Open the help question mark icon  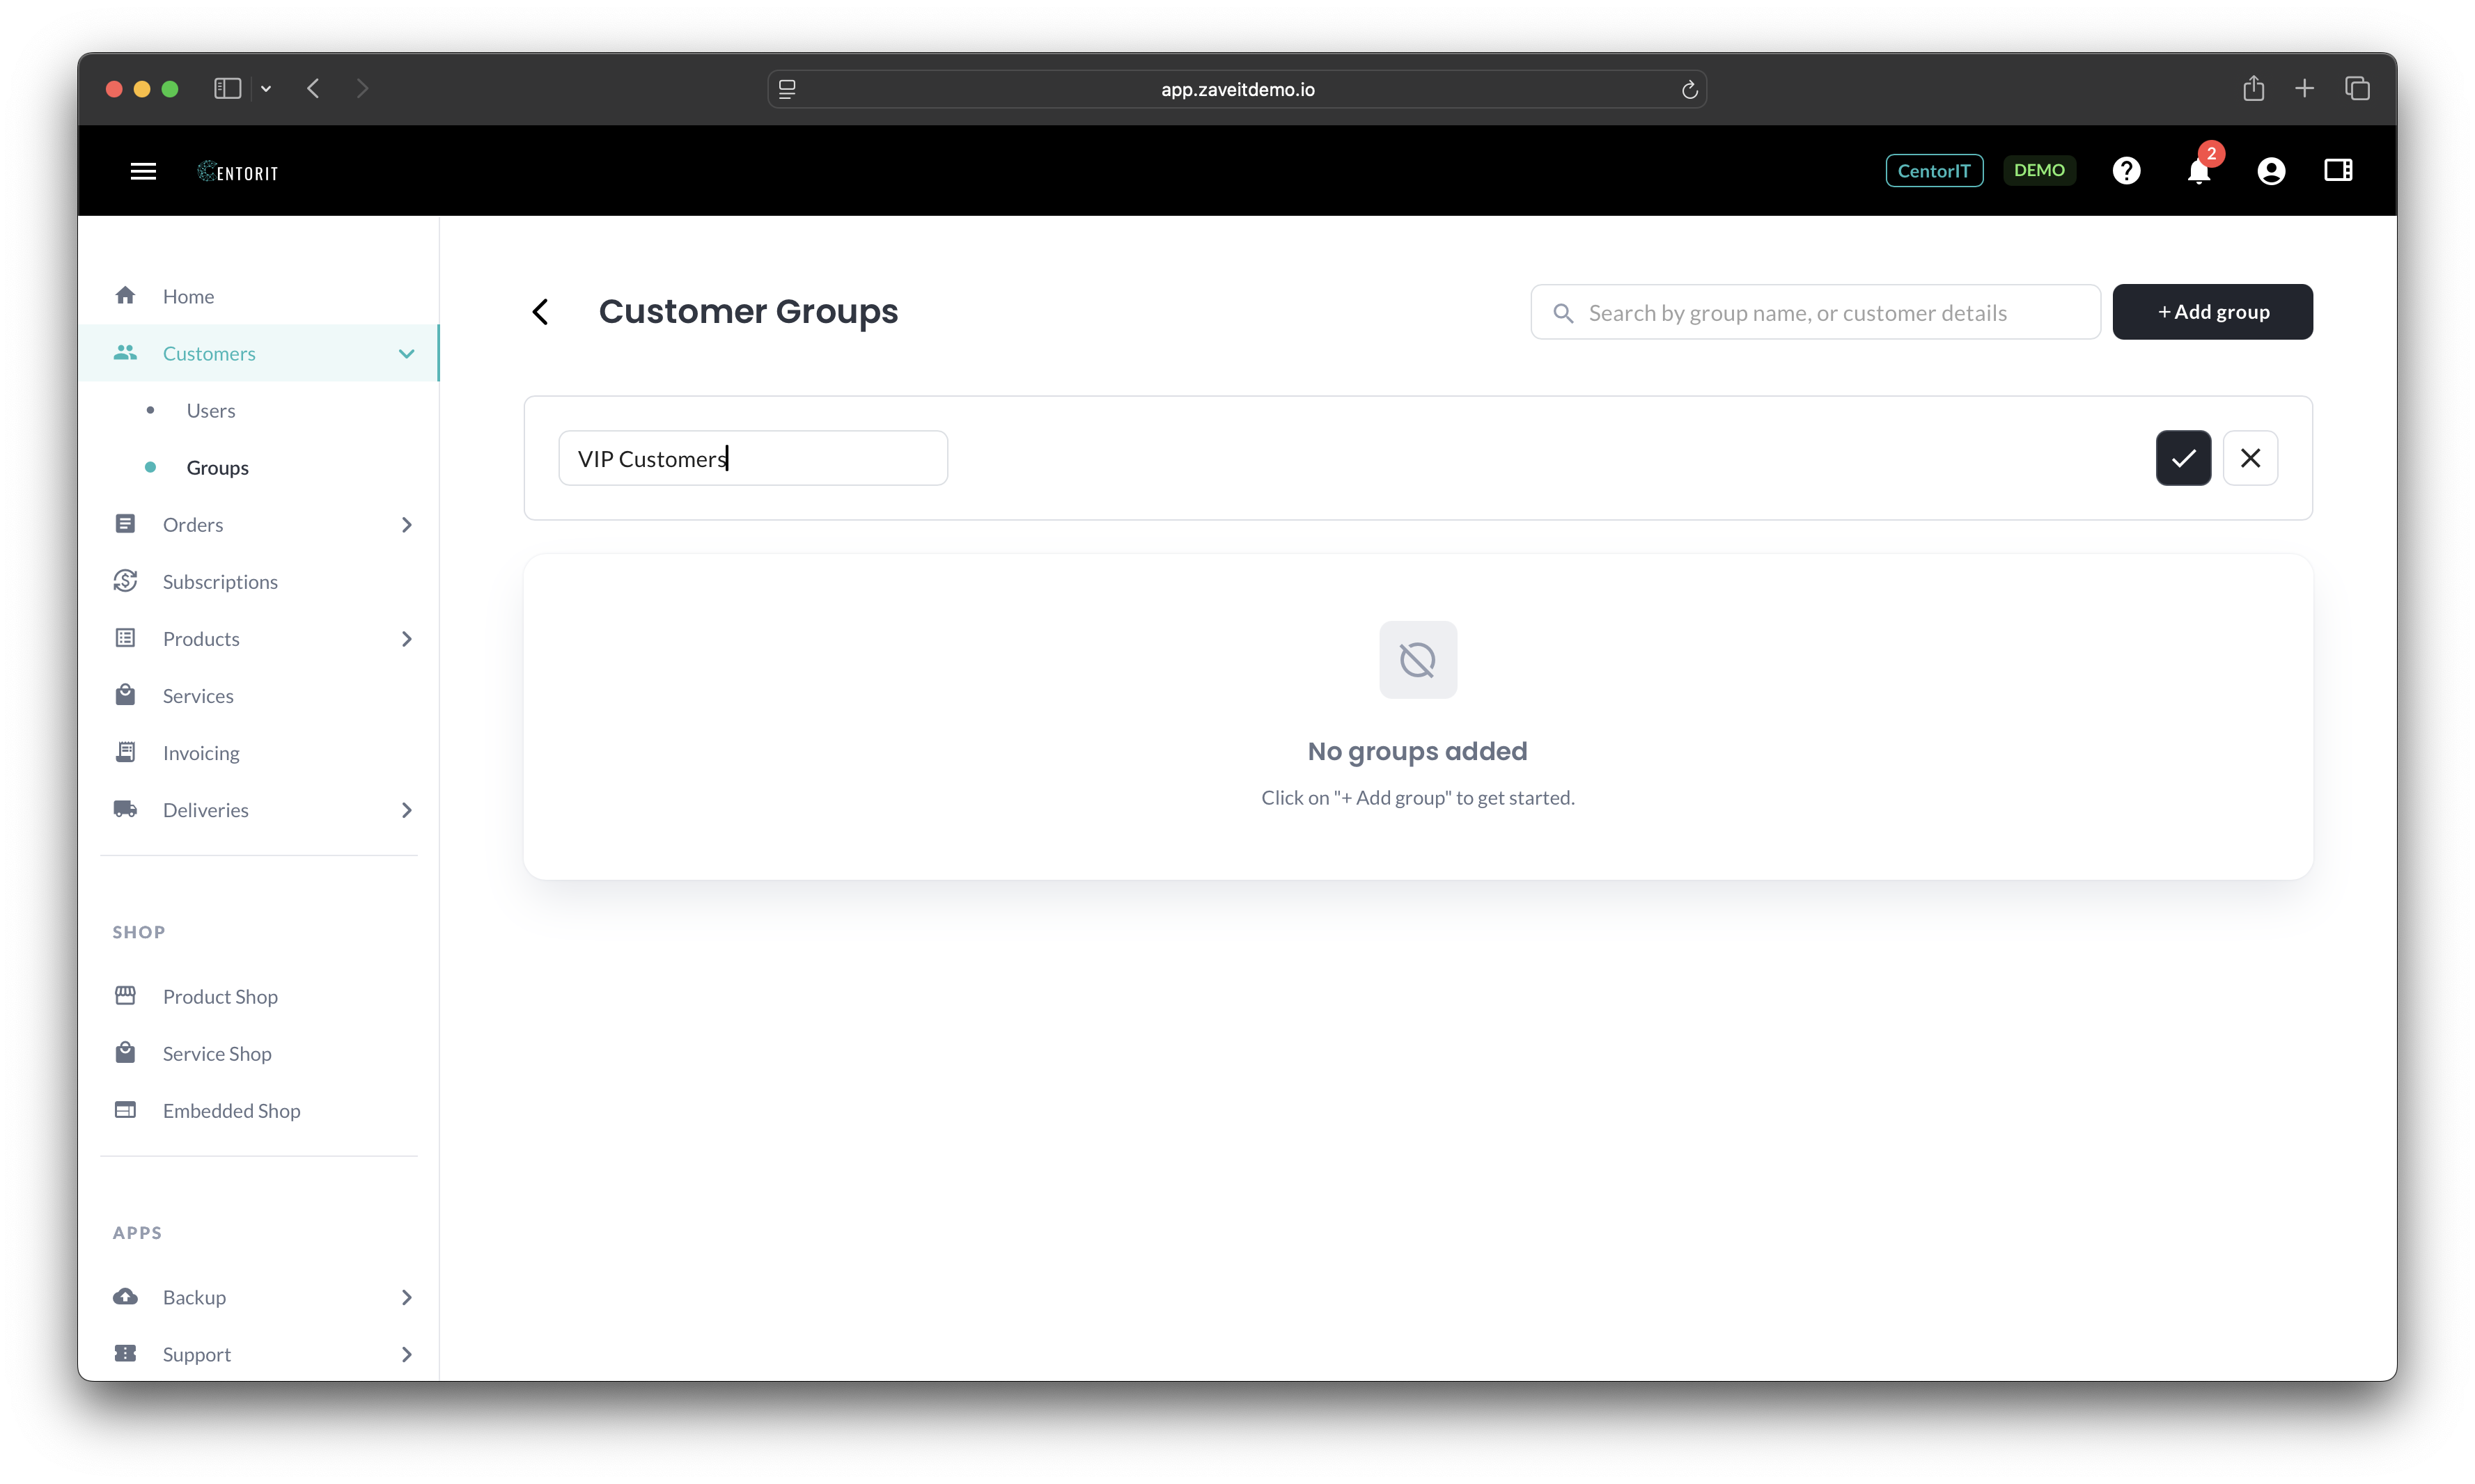(x=2126, y=171)
